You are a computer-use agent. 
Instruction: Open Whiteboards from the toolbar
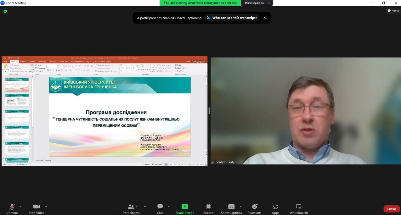point(299,209)
